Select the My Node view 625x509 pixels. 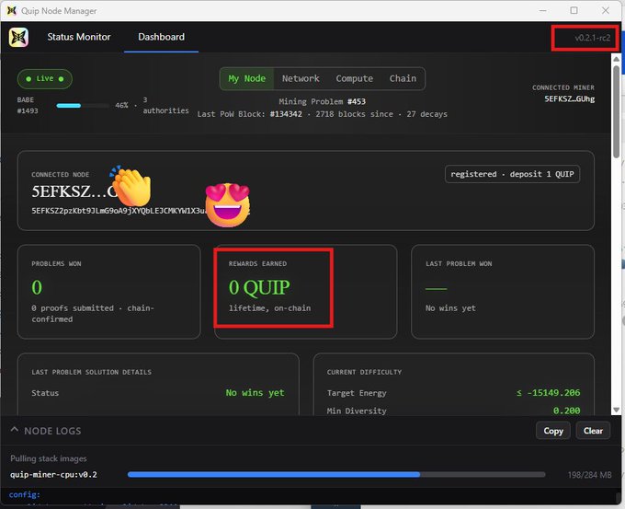[246, 78]
